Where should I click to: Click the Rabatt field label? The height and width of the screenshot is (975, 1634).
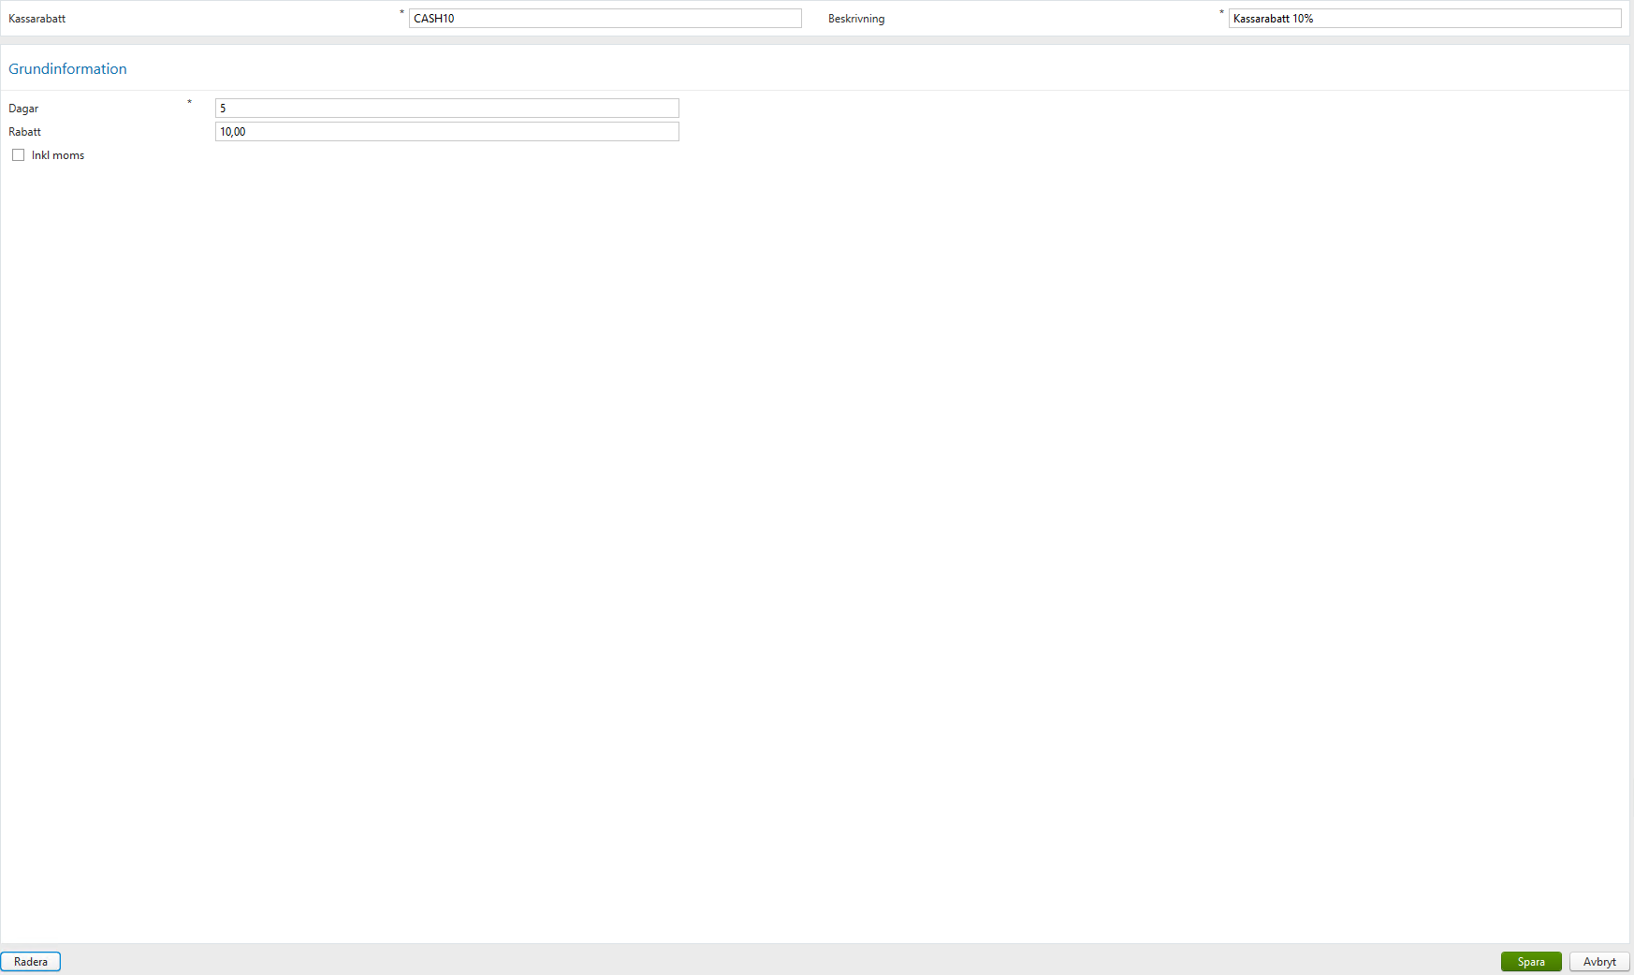point(24,131)
